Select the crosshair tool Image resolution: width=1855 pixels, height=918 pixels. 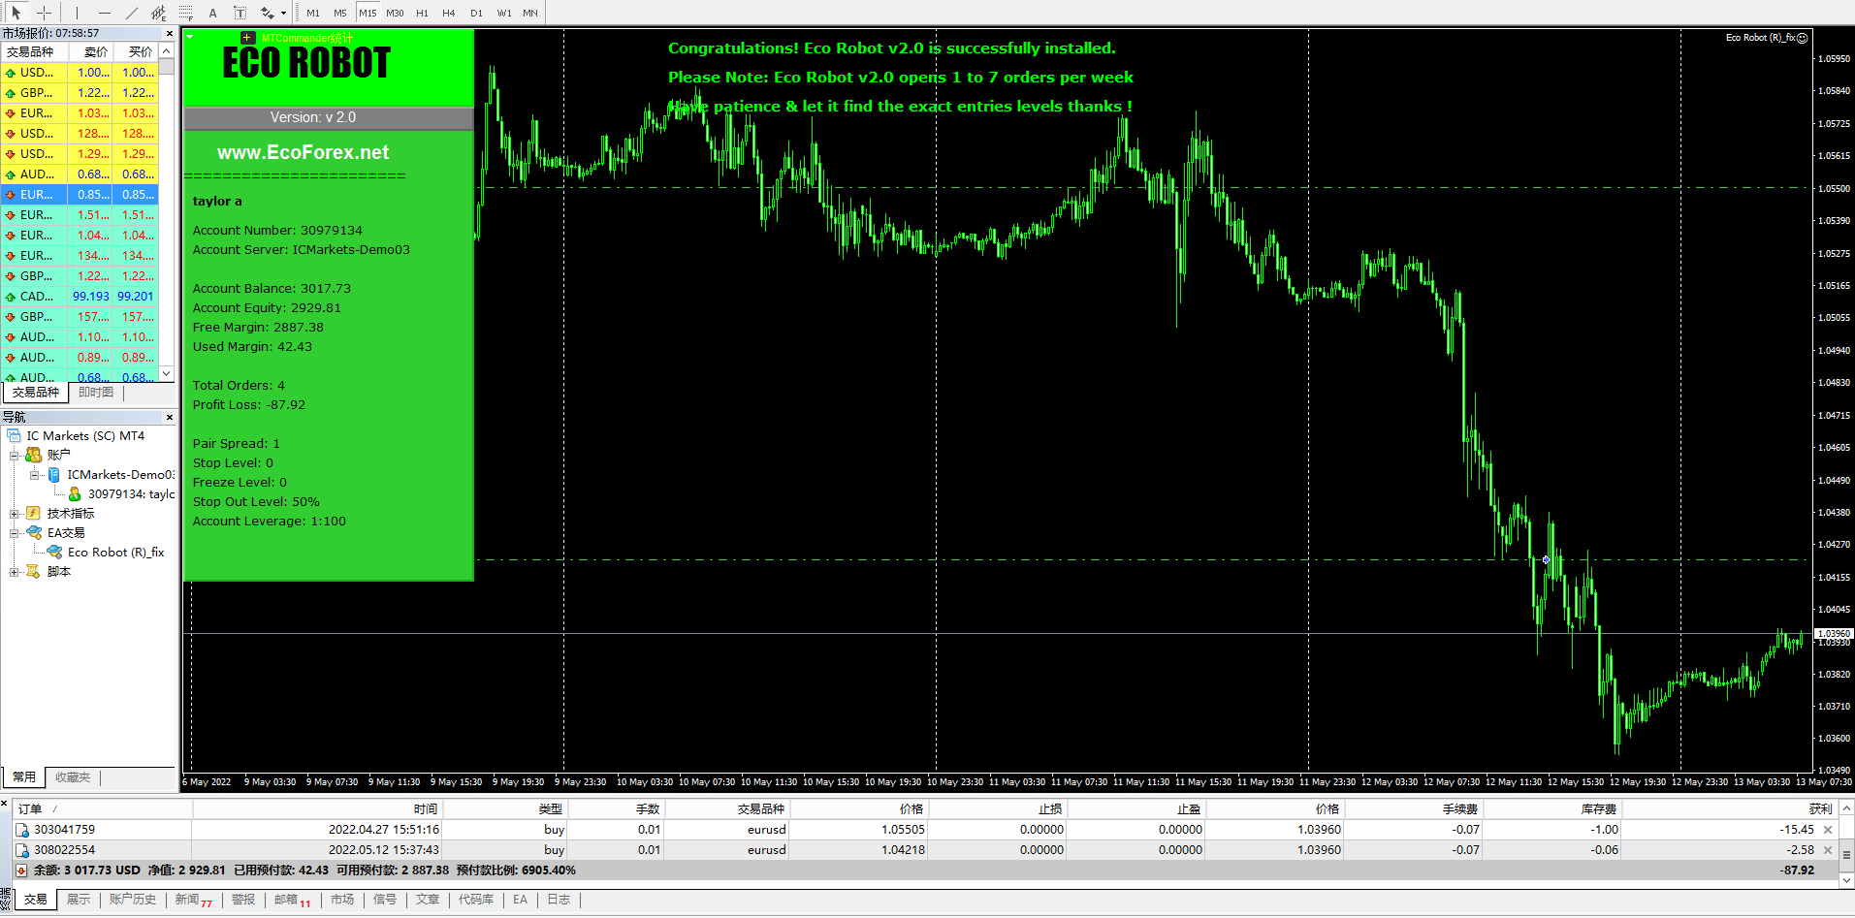point(44,13)
